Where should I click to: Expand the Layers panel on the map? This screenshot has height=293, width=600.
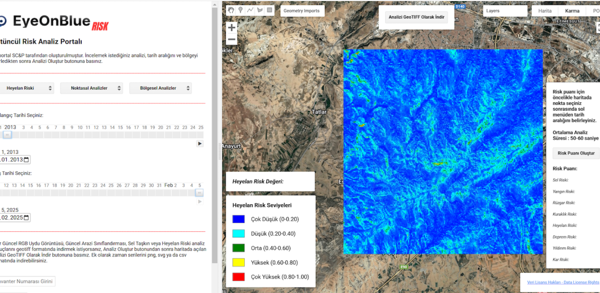[505, 11]
